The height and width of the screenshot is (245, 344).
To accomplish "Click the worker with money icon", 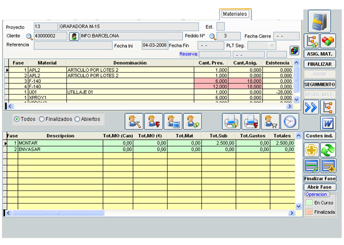I will point(193,122).
